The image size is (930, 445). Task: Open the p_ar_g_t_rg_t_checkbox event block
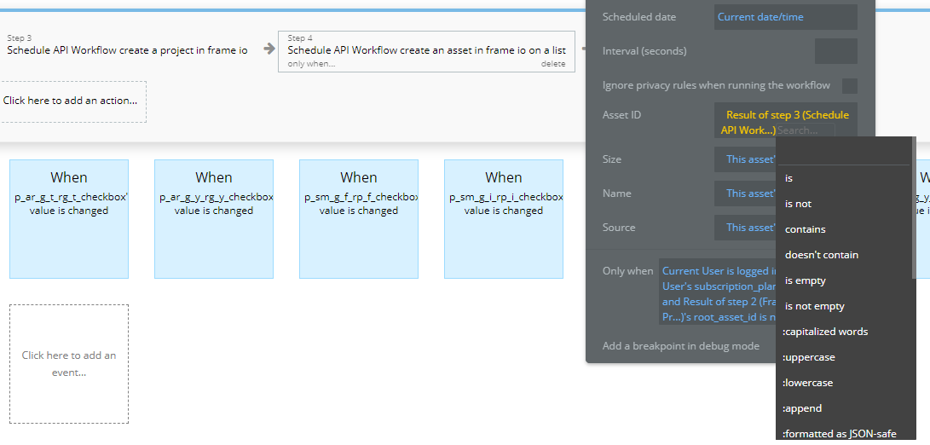pos(69,218)
